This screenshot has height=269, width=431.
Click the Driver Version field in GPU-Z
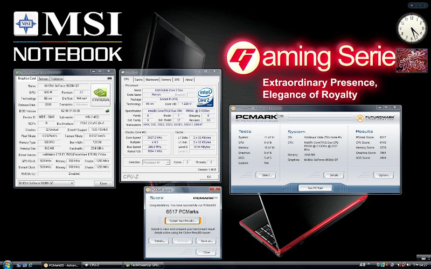click(74, 154)
